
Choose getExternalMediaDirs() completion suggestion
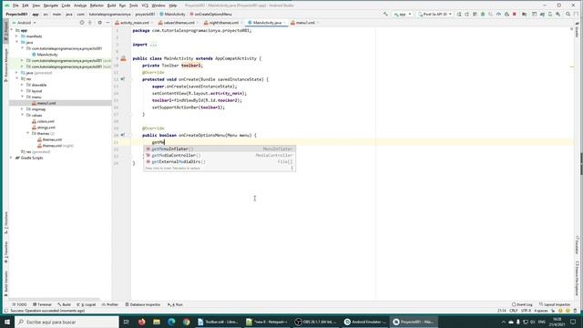tap(220, 162)
